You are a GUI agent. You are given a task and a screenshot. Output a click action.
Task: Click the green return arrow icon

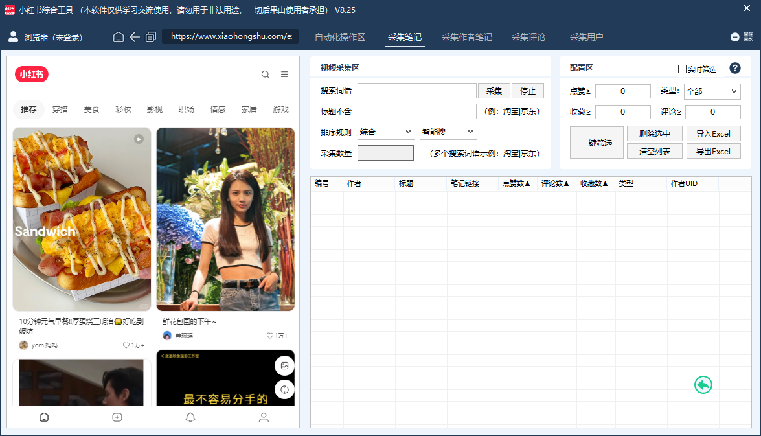tap(703, 385)
